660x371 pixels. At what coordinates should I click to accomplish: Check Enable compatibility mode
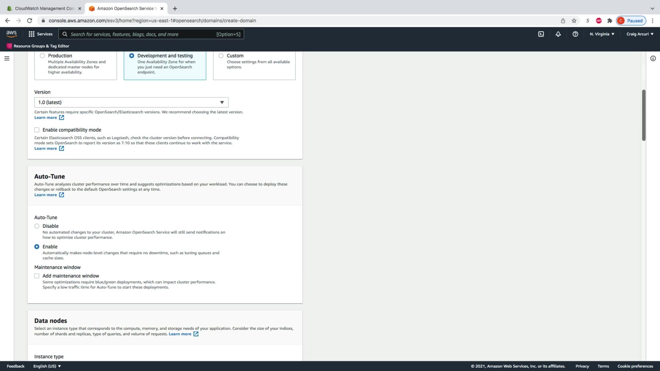(x=37, y=130)
